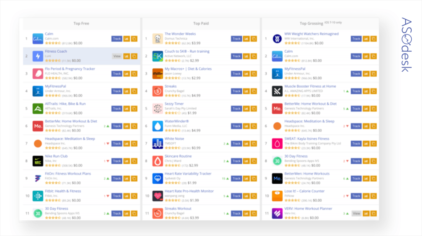This screenshot has height=236, width=422.
Task: Click Couch to 5K app icon
Action: tap(157, 56)
